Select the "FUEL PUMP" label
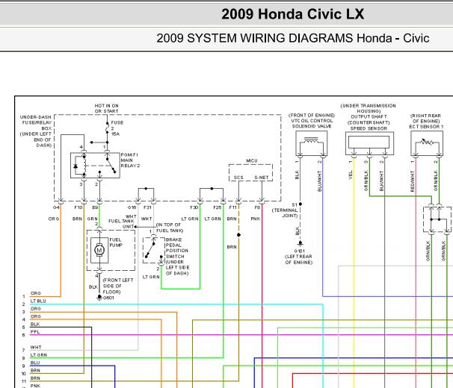The image size is (453, 388). coord(116,242)
